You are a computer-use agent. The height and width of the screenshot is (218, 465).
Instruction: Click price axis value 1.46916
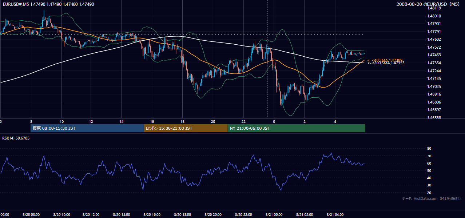[434, 94]
